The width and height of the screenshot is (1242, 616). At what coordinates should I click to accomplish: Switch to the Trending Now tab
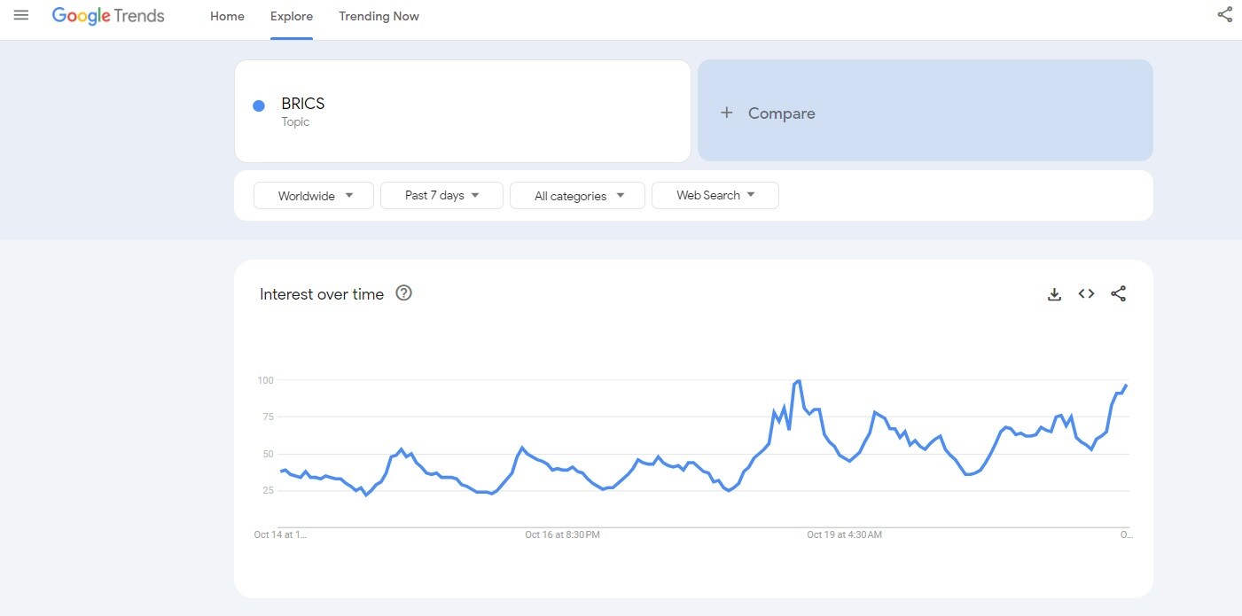point(379,17)
